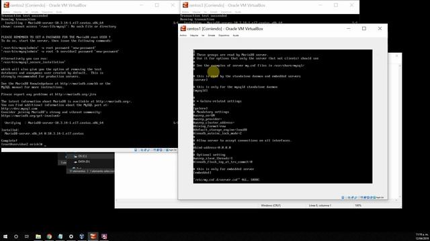Screen dimensions: 430x241
Task: Click the centos1 VirtualBox title bar icon
Action: tap(183, 28)
